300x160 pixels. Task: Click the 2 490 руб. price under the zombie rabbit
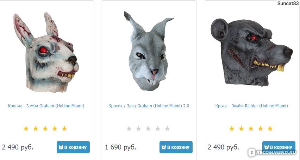(18, 147)
